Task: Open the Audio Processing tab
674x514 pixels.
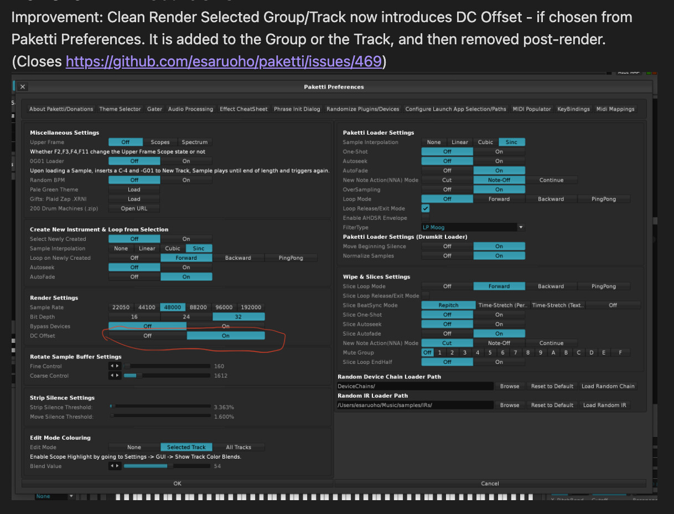Action: coord(190,109)
